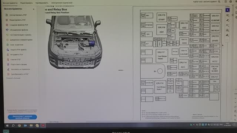Click the ERLY16 ISS1 relay in diagram
Viewport: 237px width, 133px height.
pyautogui.click(x=161, y=30)
